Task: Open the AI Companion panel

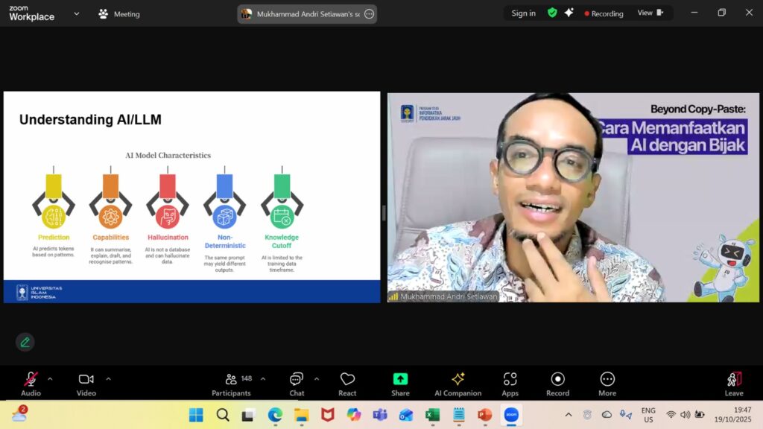Action: (x=458, y=383)
